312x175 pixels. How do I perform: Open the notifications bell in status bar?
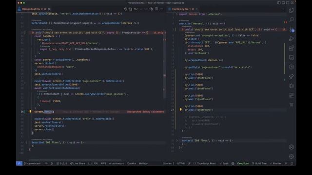pyautogui.click(x=292, y=163)
